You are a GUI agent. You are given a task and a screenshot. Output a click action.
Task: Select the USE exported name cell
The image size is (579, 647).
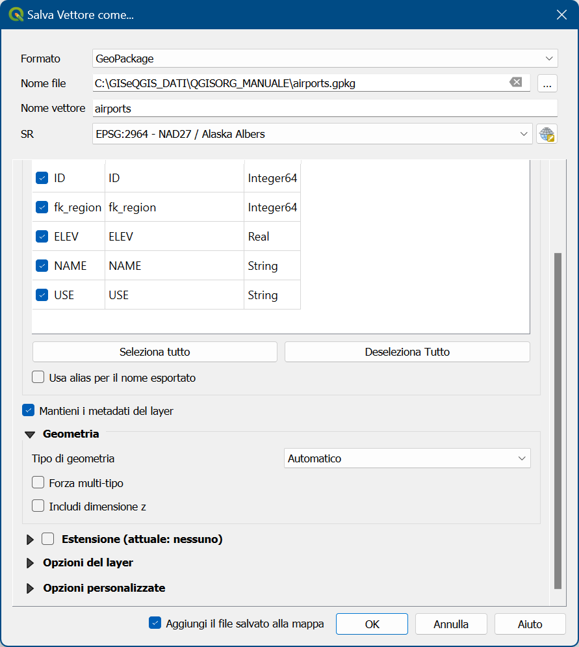pyautogui.click(x=174, y=295)
